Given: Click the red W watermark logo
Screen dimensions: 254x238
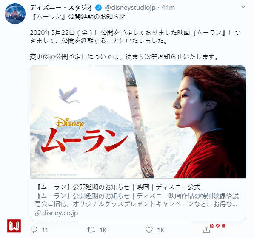Looking at the screenshot, I should click(14, 226).
